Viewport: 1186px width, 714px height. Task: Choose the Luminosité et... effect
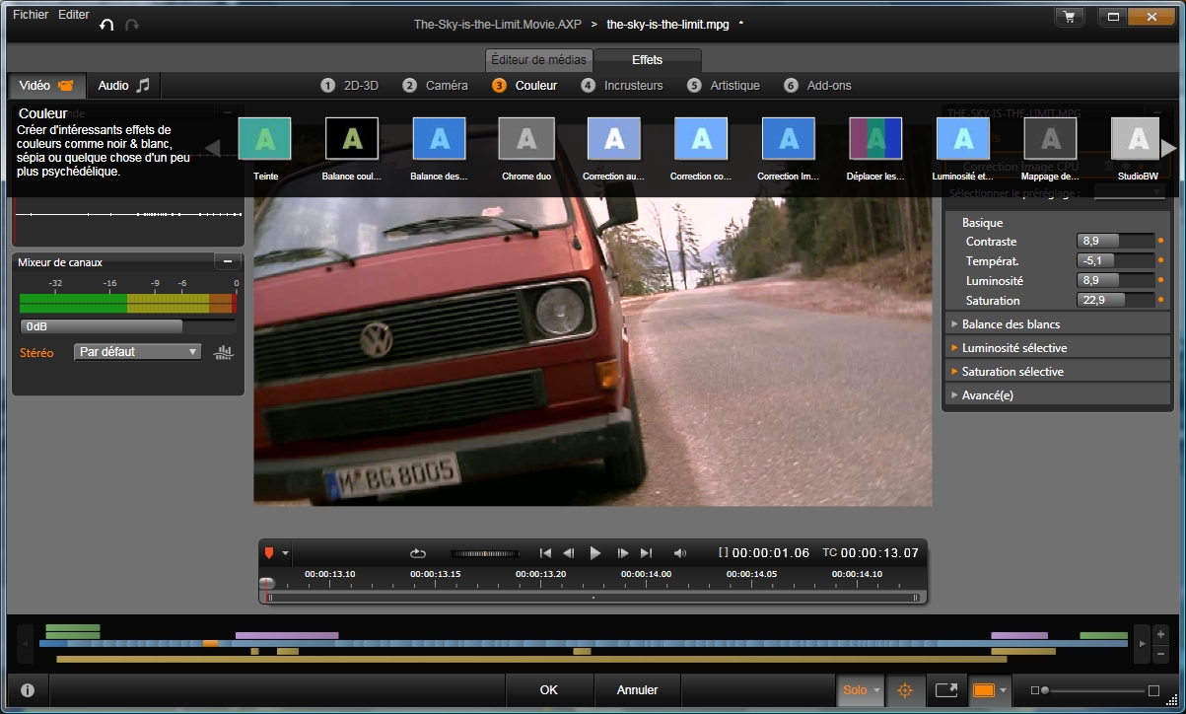[962, 139]
